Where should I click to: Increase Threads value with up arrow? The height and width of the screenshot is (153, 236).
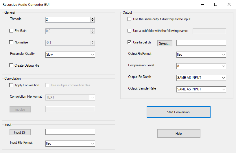[x=93, y=18]
